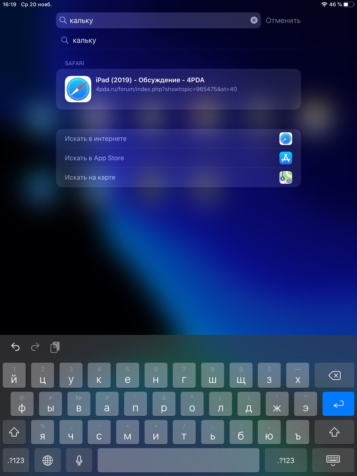
Task: Choose Искать в интернете
Action: pyautogui.click(x=178, y=139)
